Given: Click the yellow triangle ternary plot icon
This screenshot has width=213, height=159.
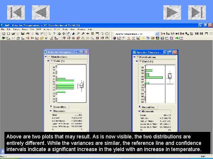Looking at the screenshot, I should click(143, 38).
